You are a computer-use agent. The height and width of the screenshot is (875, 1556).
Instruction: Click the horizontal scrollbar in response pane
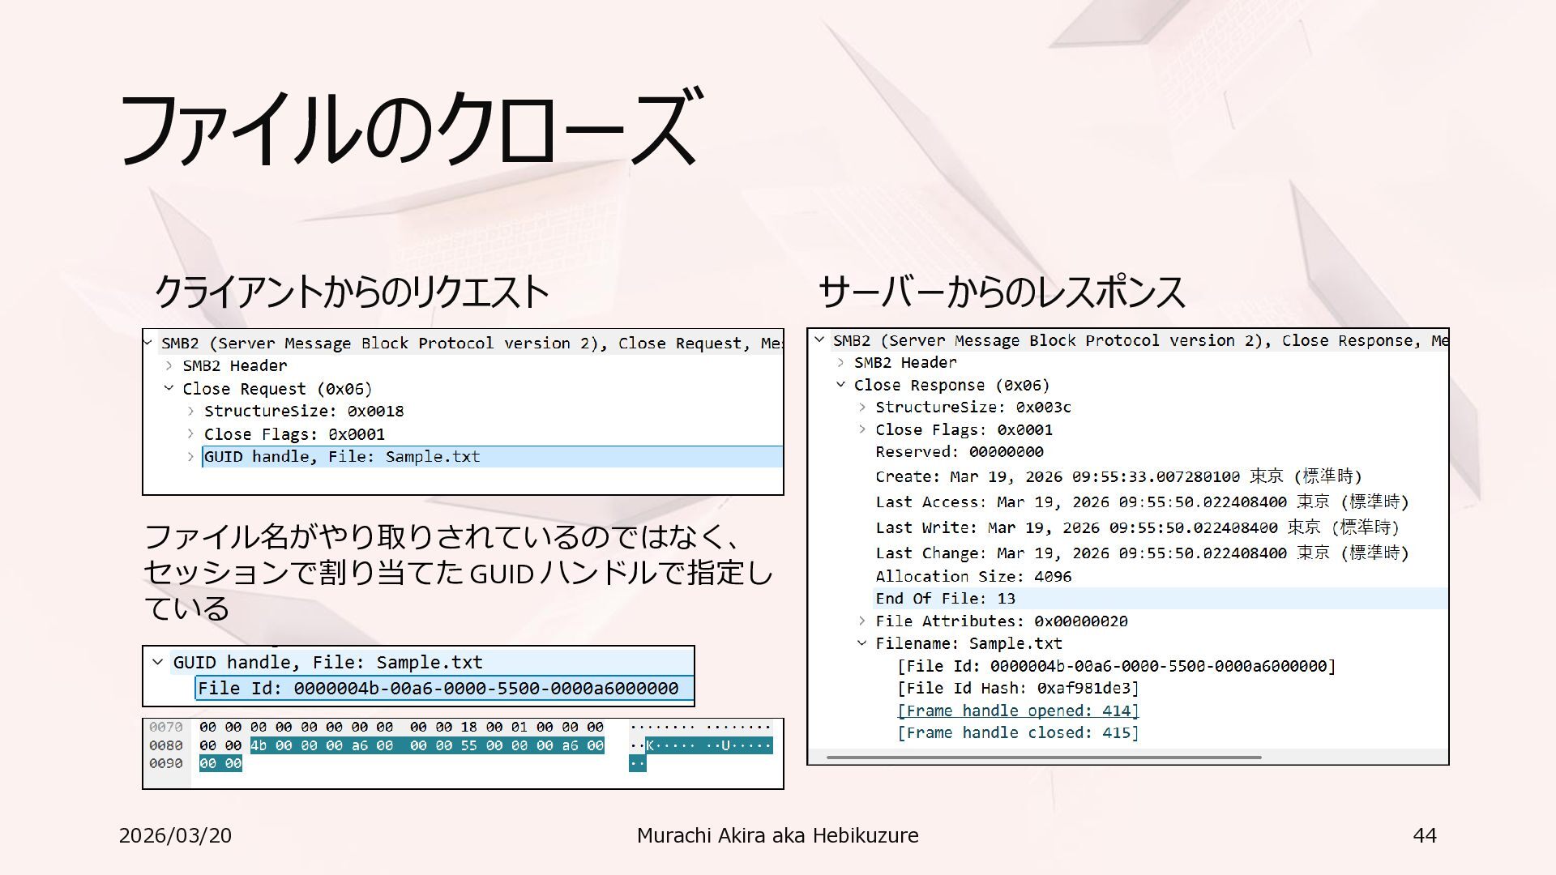(x=1044, y=758)
